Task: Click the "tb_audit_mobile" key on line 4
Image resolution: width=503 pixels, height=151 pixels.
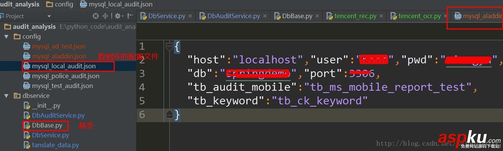Action: click(x=243, y=87)
